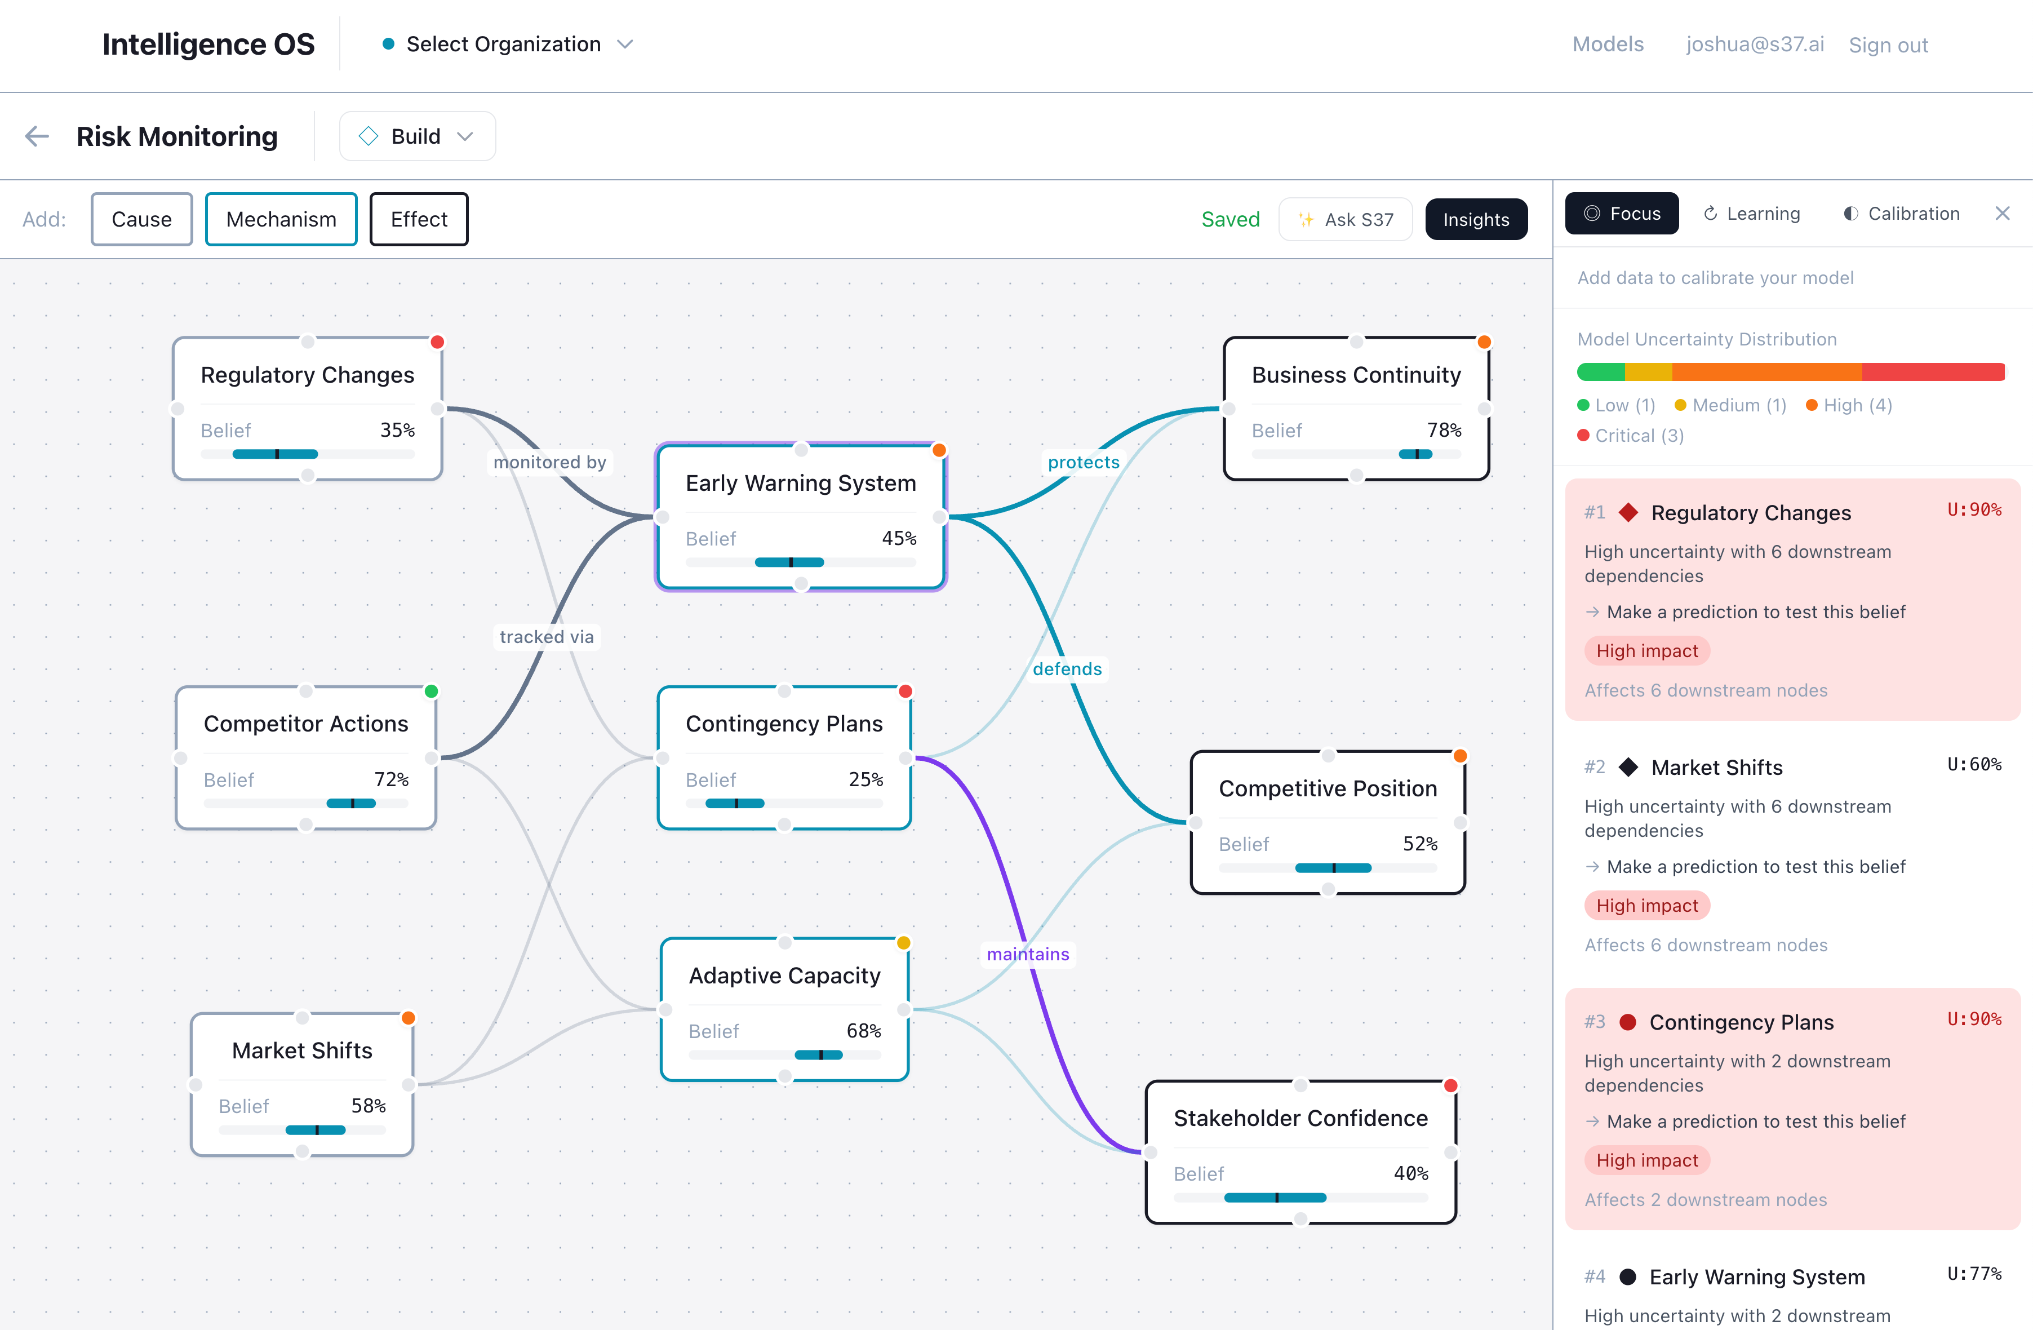Expand the Early Warning System insight card

click(1756, 1276)
